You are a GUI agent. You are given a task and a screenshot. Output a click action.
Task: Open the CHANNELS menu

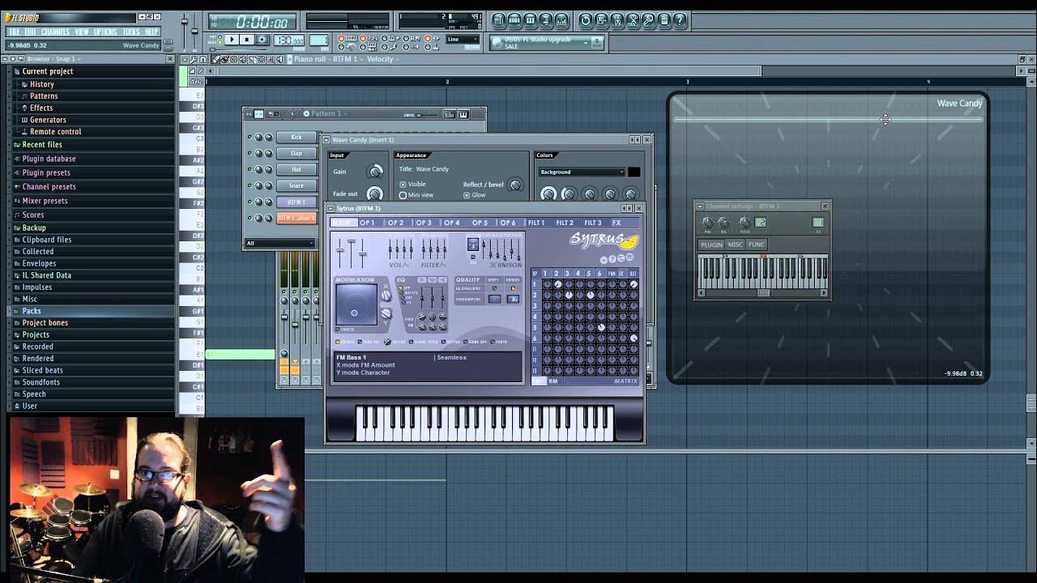coord(55,32)
